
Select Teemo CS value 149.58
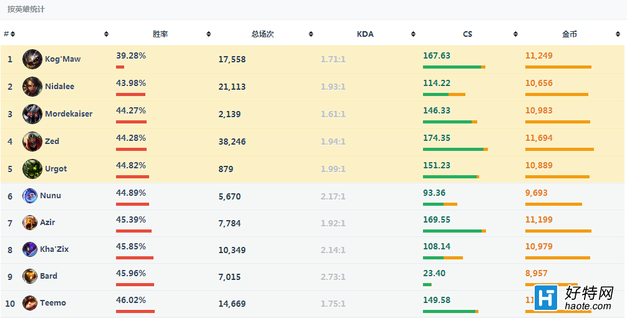(437, 300)
